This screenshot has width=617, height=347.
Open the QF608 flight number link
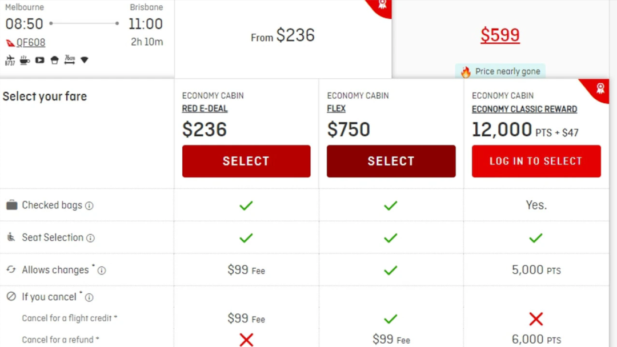coord(31,43)
